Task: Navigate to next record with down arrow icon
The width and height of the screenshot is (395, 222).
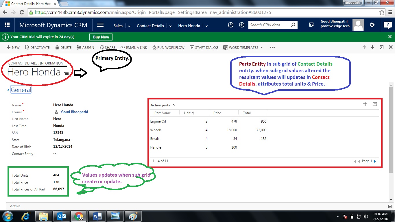Action: click(372, 47)
